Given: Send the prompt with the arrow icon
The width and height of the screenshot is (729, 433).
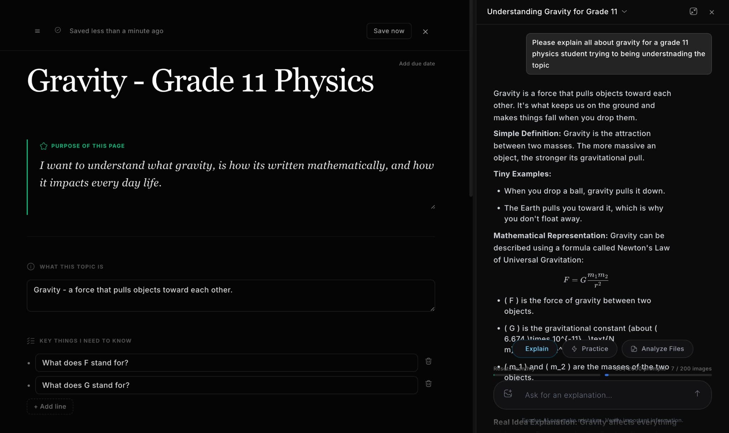Looking at the screenshot, I should click(x=697, y=394).
